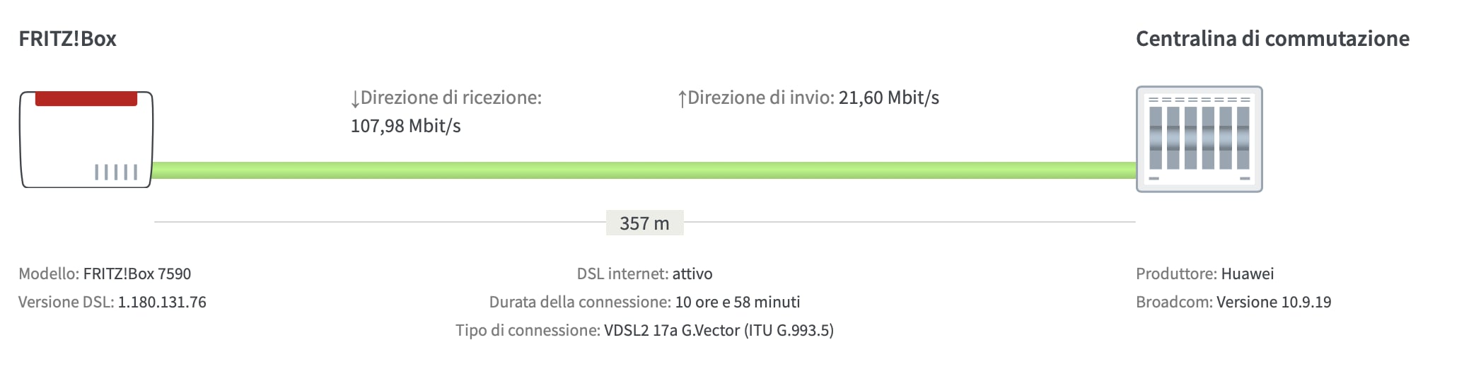Click the red LED strip on the router
The height and width of the screenshot is (369, 1464).
[x=86, y=99]
